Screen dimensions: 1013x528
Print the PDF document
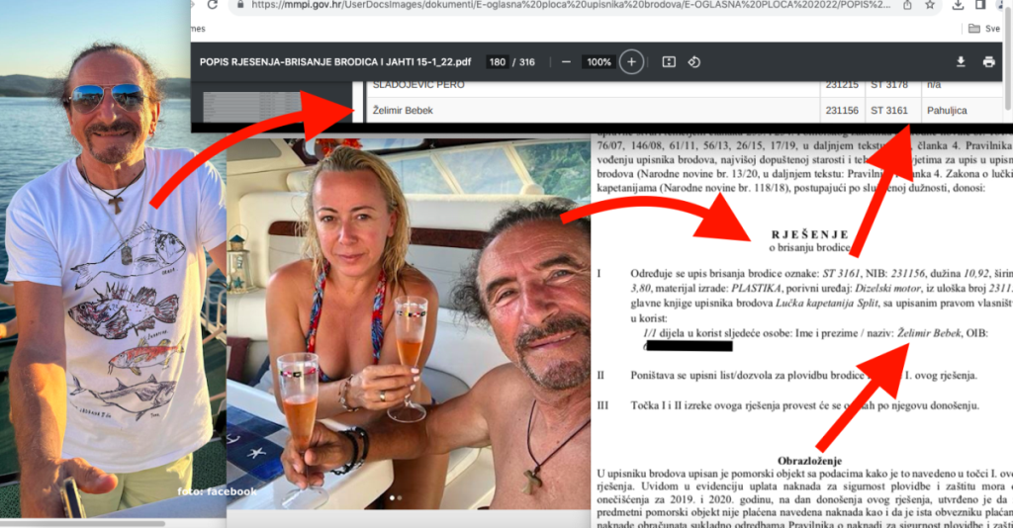(988, 62)
